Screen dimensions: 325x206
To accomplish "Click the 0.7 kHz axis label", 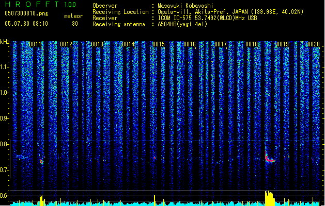I will point(5,170).
